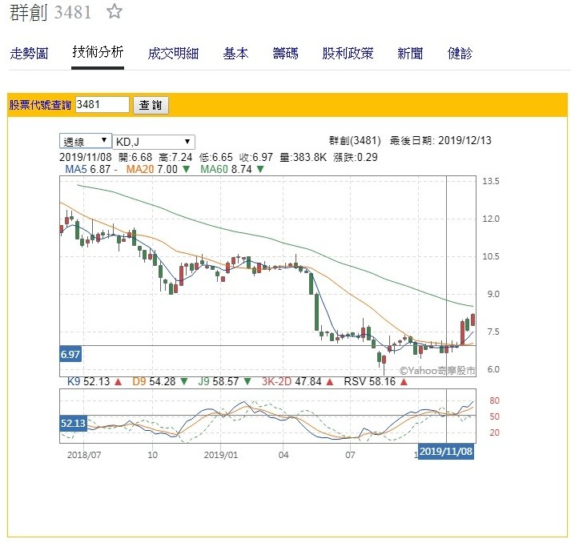Click the stock code input field
The image size is (575, 543).
102,104
